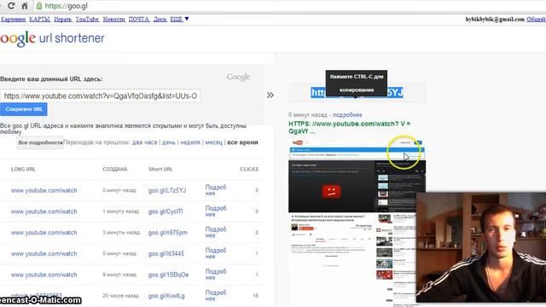Open long URL in goo.gl/Xt3445 row

[x=44, y=254]
